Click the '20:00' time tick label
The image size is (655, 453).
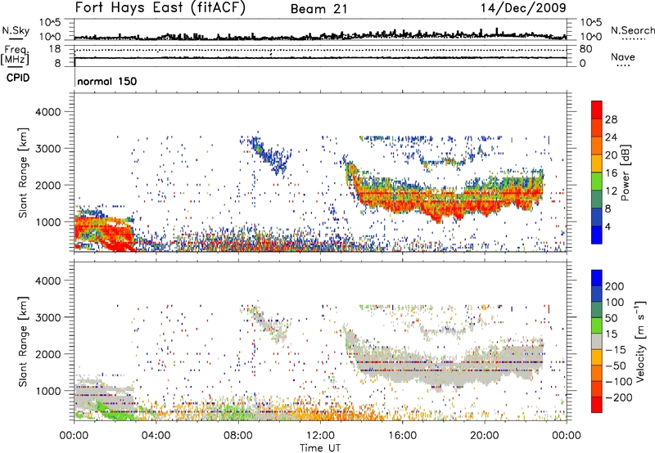[x=484, y=436]
